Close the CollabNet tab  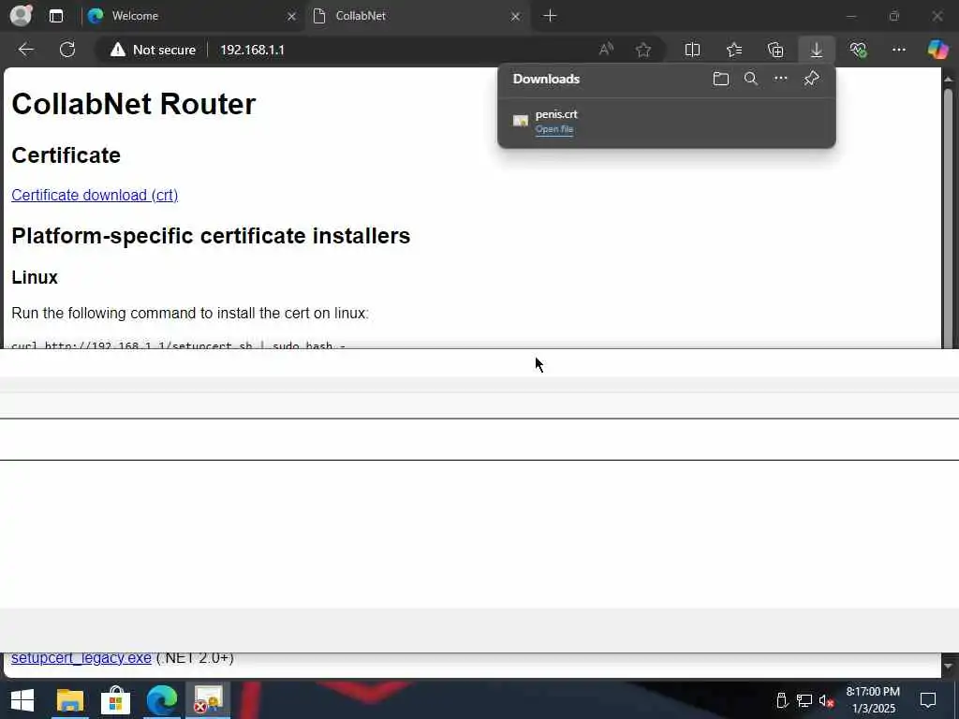515,17
